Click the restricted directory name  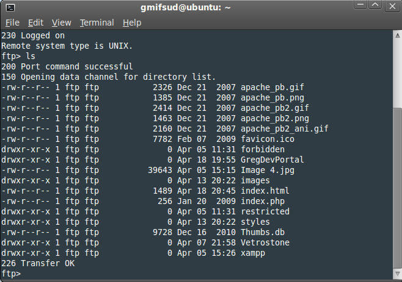pyautogui.click(x=265, y=212)
